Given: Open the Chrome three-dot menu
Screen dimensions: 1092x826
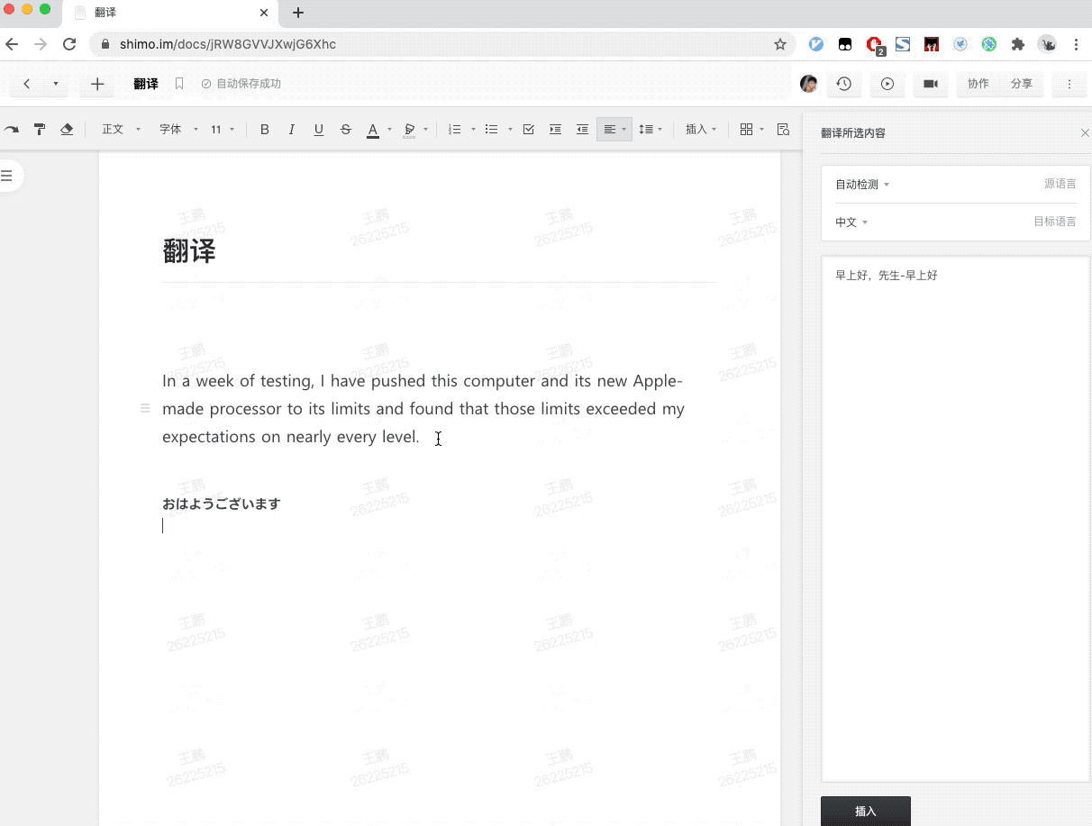Looking at the screenshot, I should click(x=1076, y=44).
